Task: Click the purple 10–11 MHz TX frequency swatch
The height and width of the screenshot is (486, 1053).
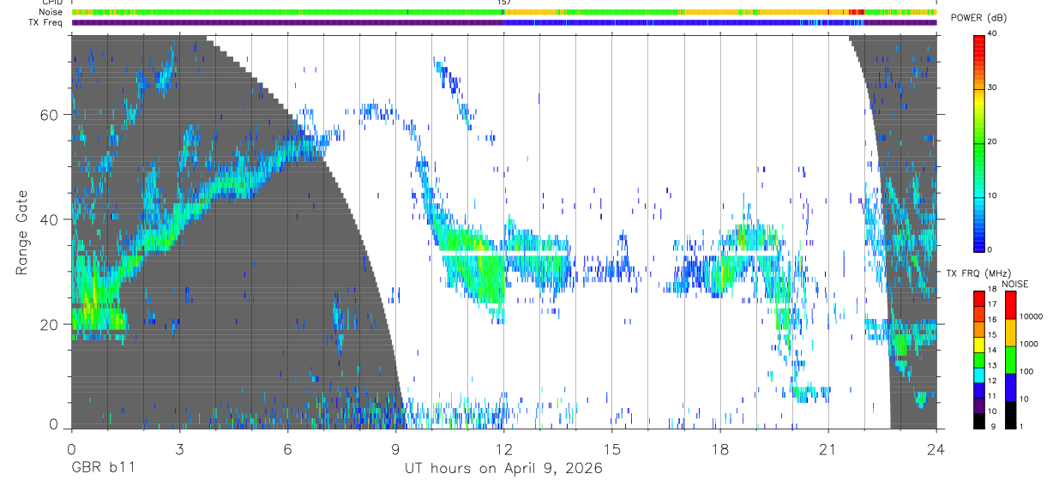Action: click(x=979, y=405)
